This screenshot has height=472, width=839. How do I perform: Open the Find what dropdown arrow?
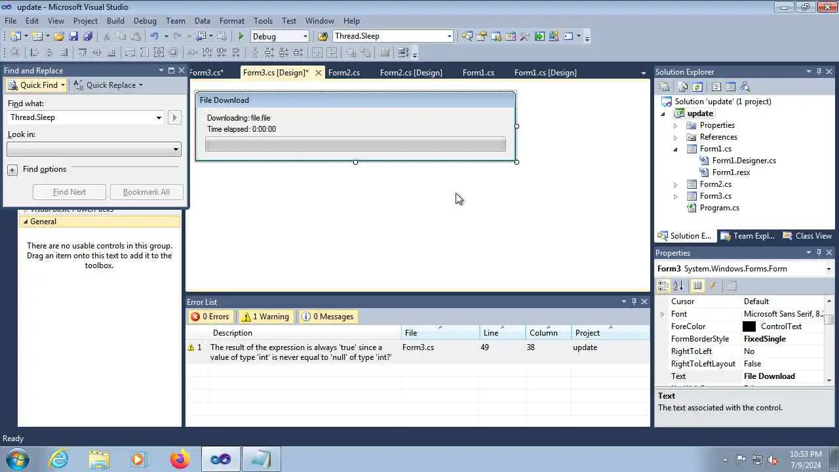pos(159,118)
